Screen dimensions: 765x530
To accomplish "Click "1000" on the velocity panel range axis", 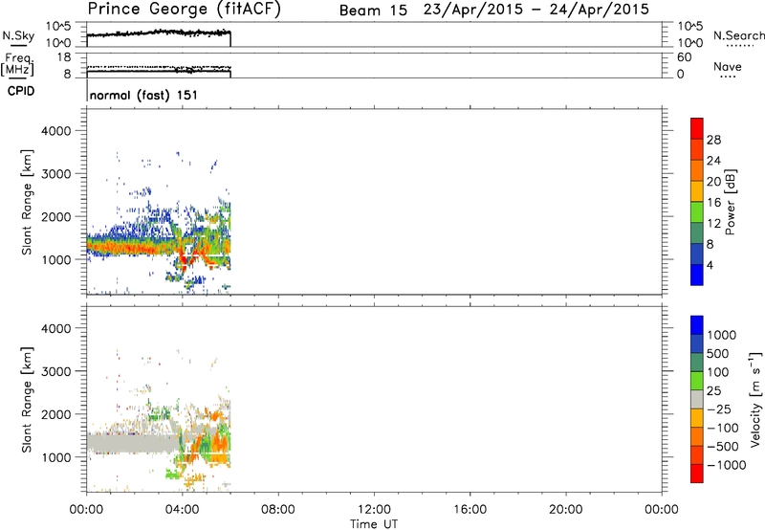I will click(55, 457).
